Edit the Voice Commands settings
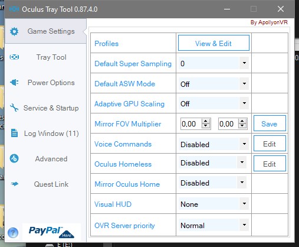Viewport: 299px width, 247px height. 270,144
